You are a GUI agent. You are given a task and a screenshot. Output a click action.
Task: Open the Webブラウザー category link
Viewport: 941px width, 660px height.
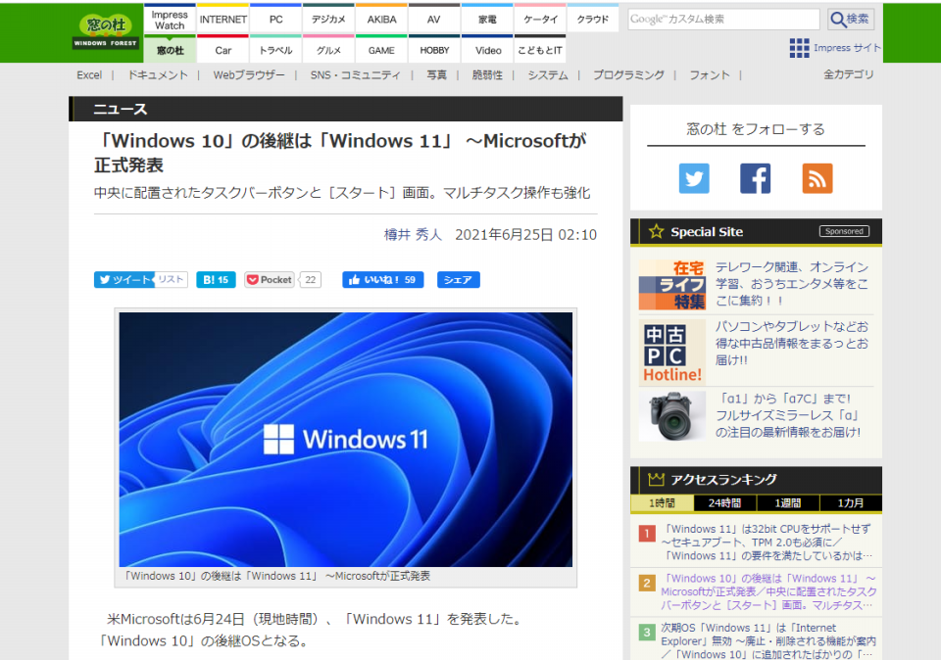click(x=249, y=75)
